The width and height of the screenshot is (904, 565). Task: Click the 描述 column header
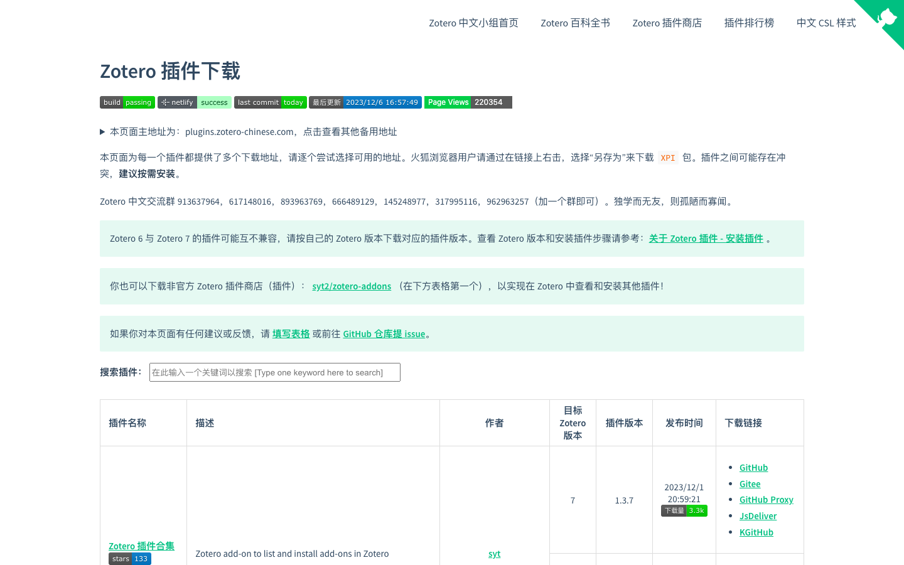pyautogui.click(x=313, y=423)
